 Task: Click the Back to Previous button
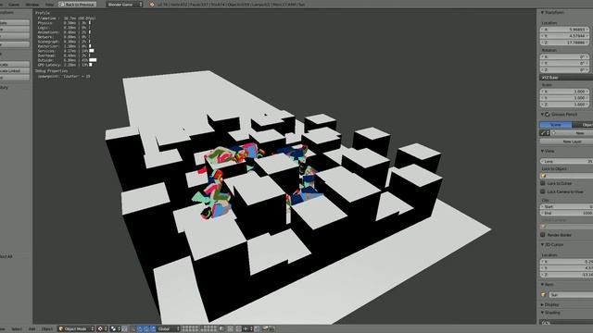pyautogui.click(x=78, y=4)
